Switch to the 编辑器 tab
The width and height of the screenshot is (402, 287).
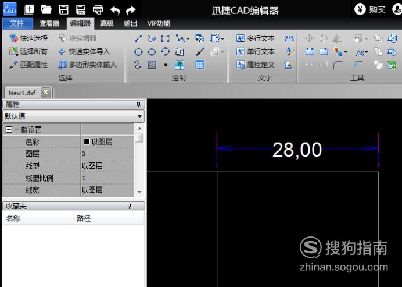point(81,24)
